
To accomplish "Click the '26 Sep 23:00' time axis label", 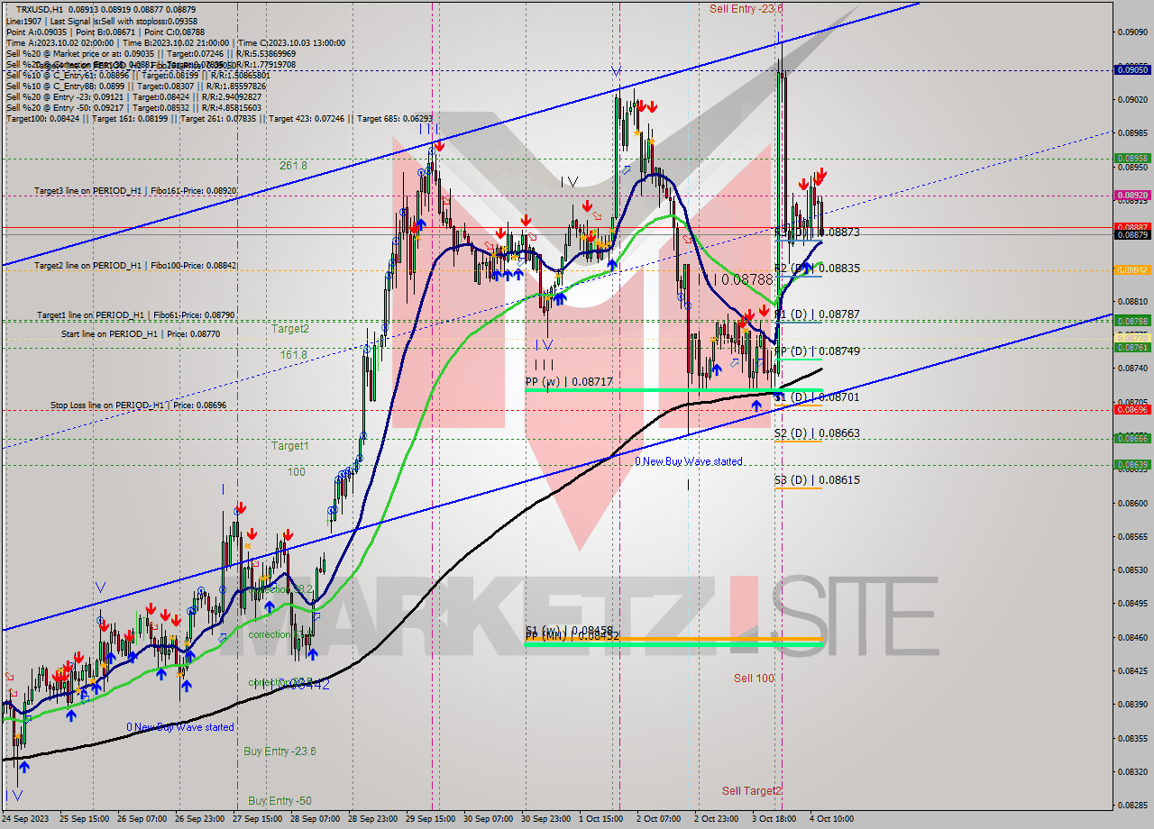I will (198, 819).
